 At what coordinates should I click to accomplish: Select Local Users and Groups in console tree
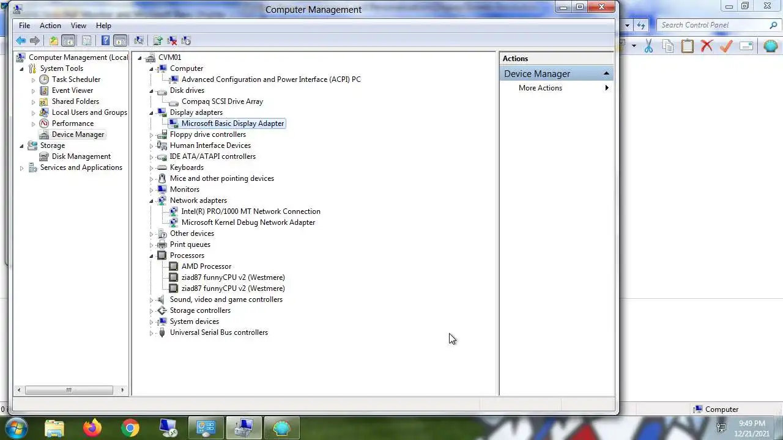[x=89, y=112]
